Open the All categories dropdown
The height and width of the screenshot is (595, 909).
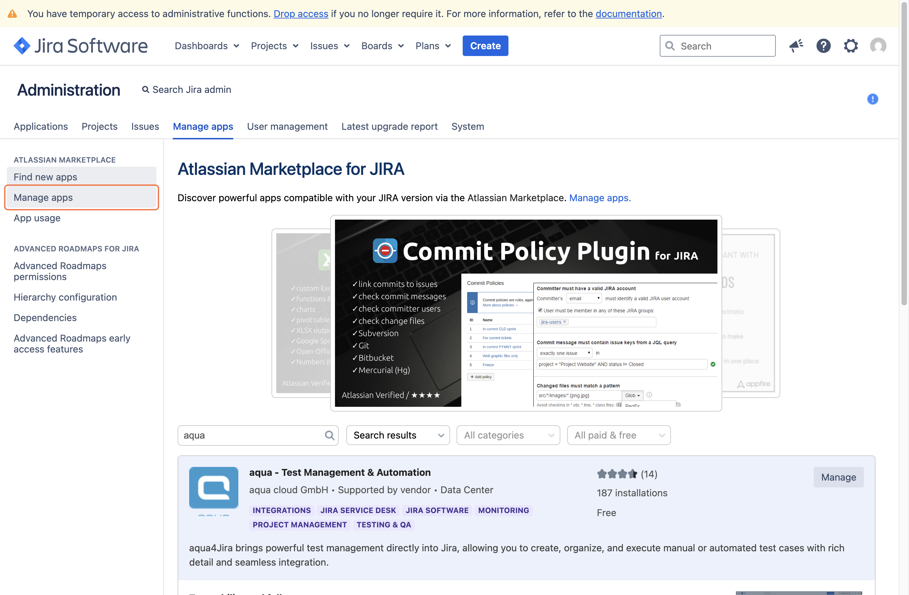tap(508, 435)
